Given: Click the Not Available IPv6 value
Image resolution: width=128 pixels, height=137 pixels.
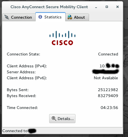Looking at the screenshot, I should (106, 78).
